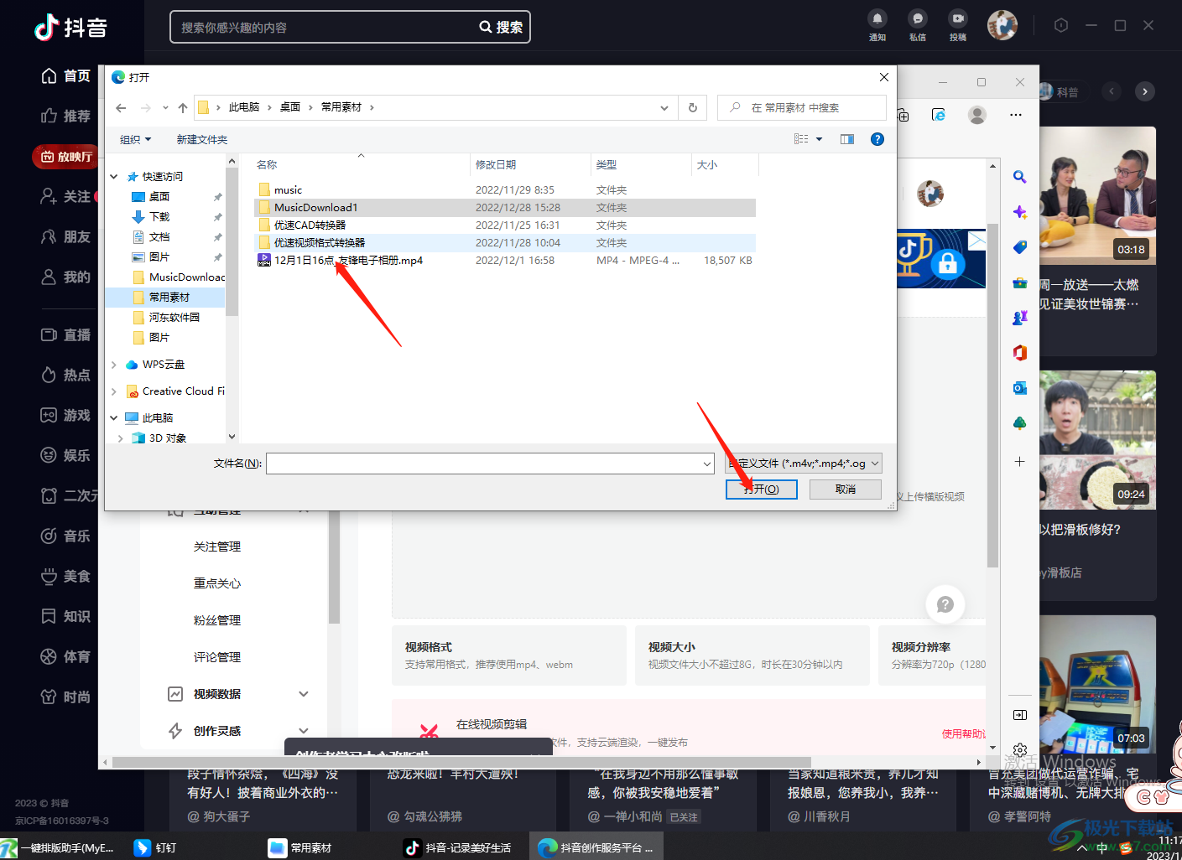Open 河东软件园 in navigation tree
This screenshot has width=1182, height=860.
click(x=174, y=318)
